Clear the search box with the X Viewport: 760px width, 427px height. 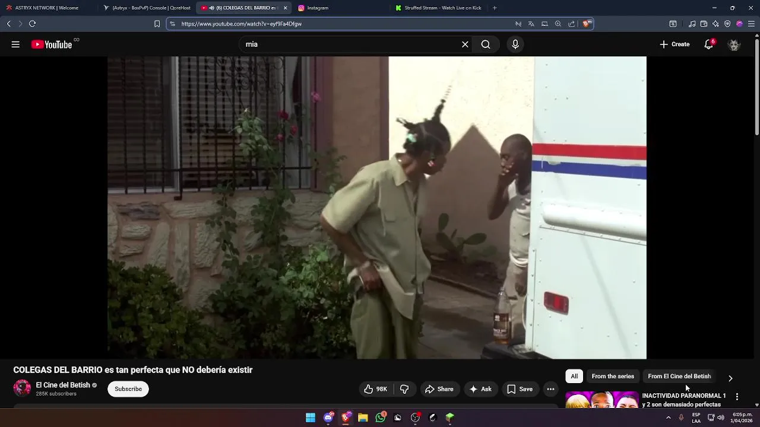(465, 44)
